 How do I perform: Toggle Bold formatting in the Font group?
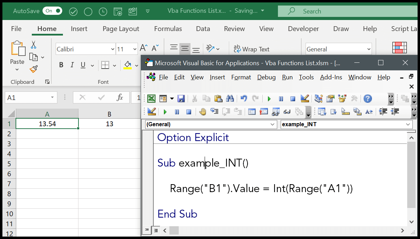pos(61,65)
